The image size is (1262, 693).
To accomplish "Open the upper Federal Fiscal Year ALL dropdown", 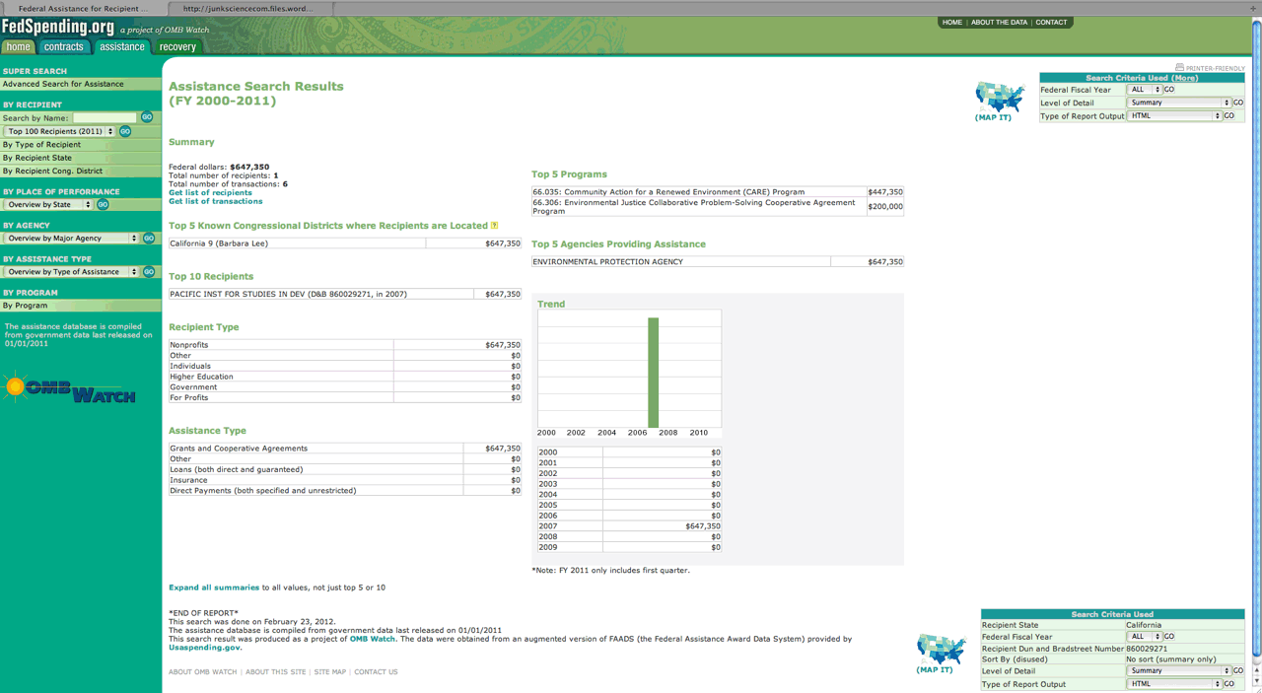I will tap(1145, 90).
